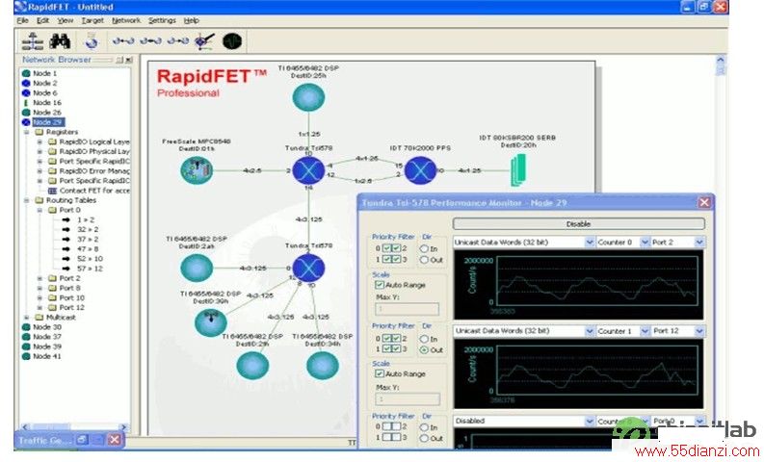The width and height of the screenshot is (764, 462).
Task: Open the File menu
Action: coord(22,20)
